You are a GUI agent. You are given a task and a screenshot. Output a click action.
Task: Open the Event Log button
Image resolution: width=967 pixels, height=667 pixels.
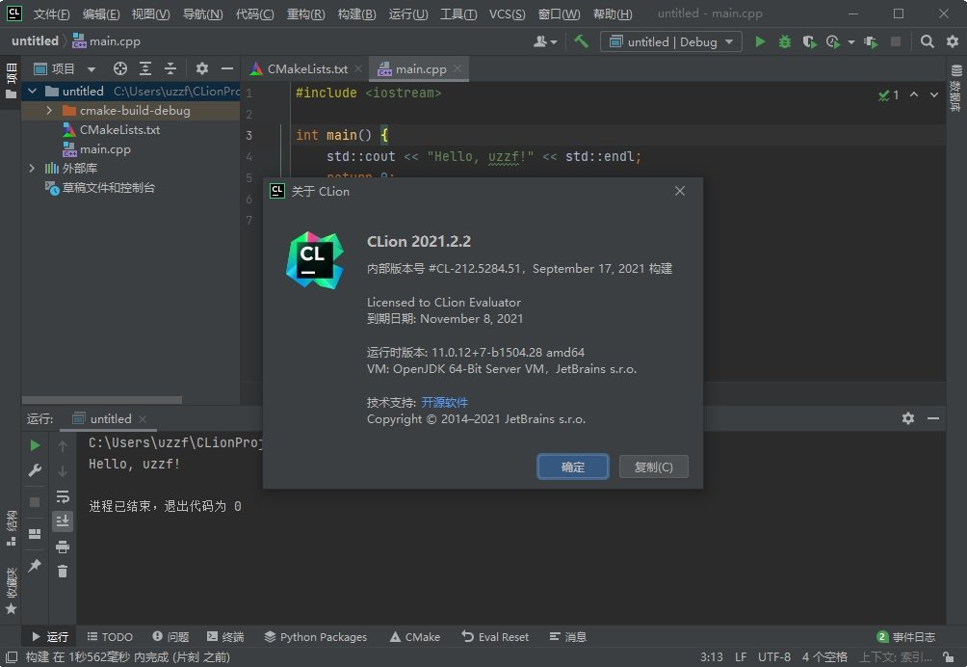(906, 637)
